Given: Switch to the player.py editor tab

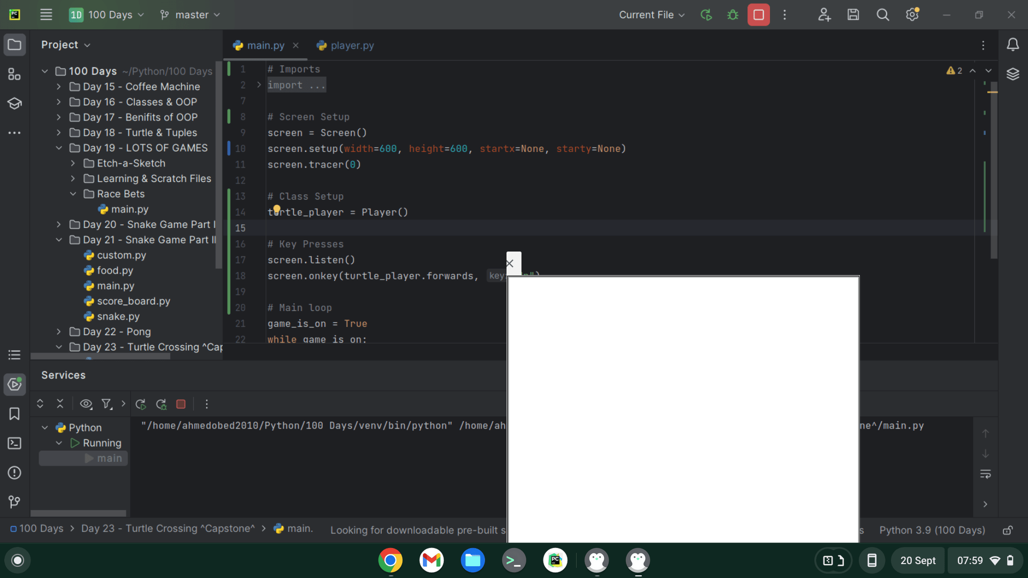Looking at the screenshot, I should point(345,45).
